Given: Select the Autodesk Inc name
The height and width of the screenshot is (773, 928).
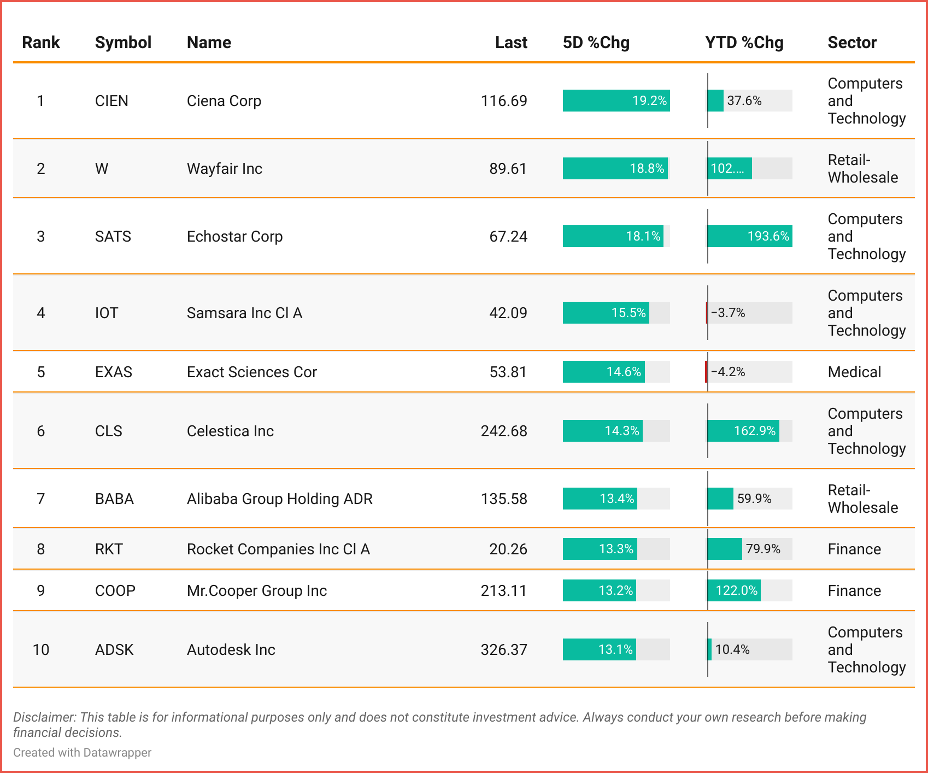Looking at the screenshot, I should click(x=231, y=649).
